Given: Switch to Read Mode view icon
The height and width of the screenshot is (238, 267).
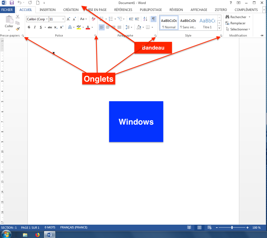Looking at the screenshot, I should [189, 227].
